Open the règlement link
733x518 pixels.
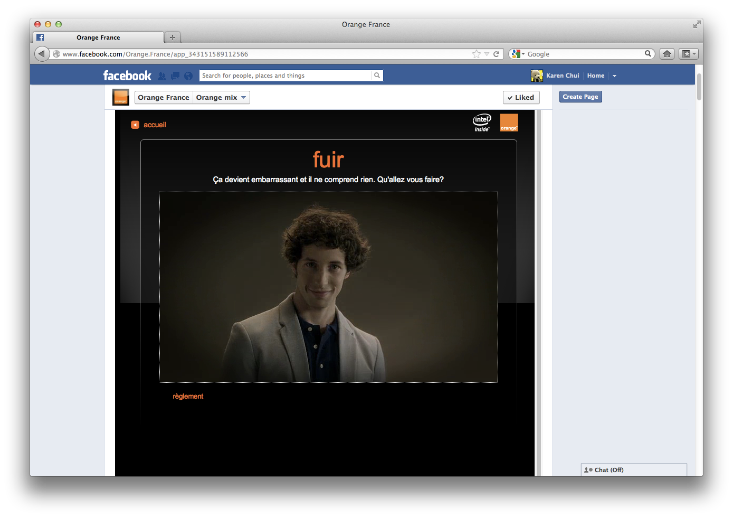188,397
